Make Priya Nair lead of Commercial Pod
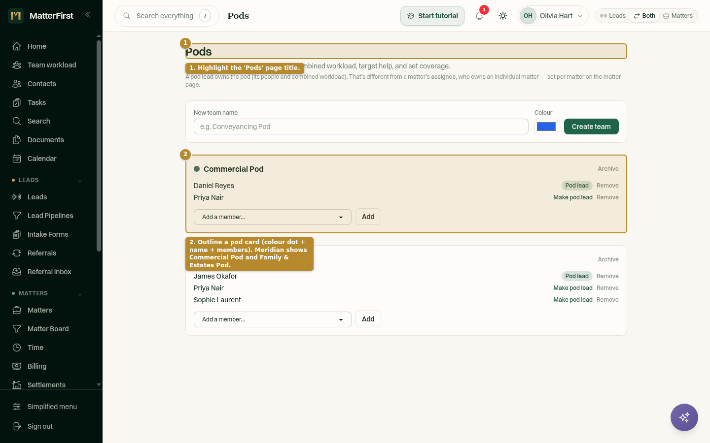The height and width of the screenshot is (443, 710). click(x=573, y=197)
